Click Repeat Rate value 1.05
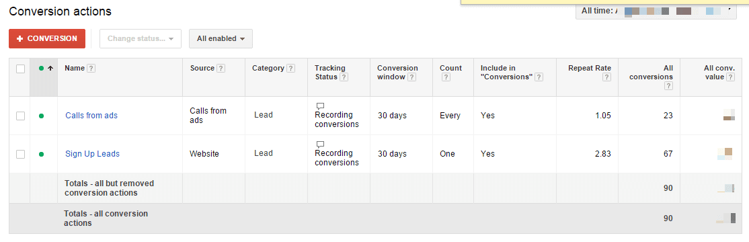The width and height of the screenshot is (749, 242). point(603,116)
